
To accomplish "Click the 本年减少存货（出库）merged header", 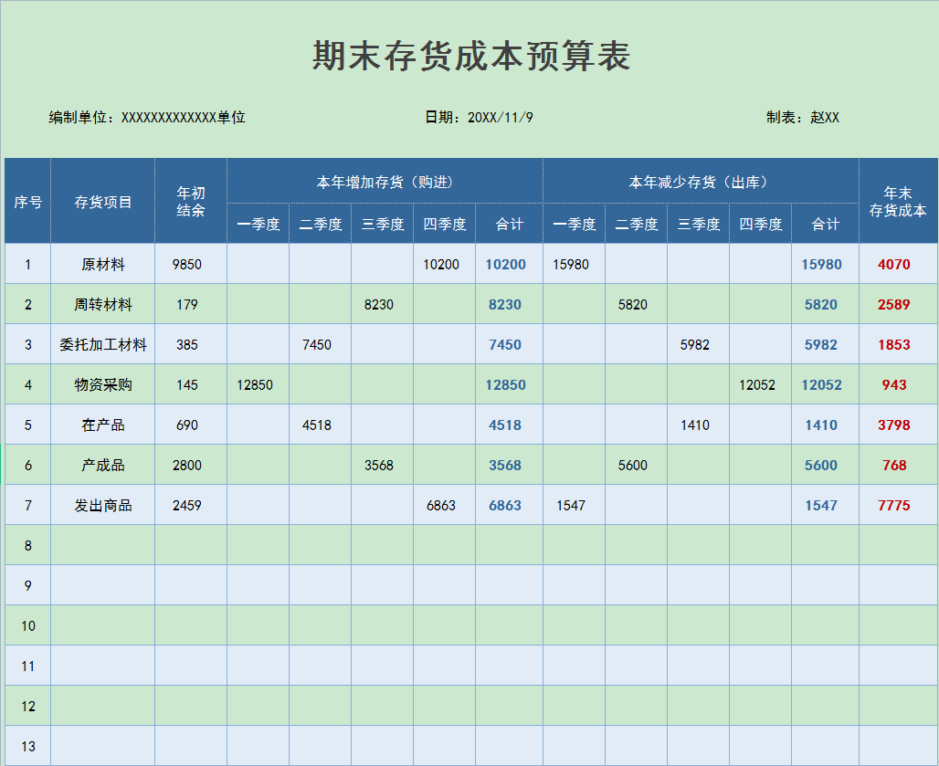I will (x=700, y=180).
